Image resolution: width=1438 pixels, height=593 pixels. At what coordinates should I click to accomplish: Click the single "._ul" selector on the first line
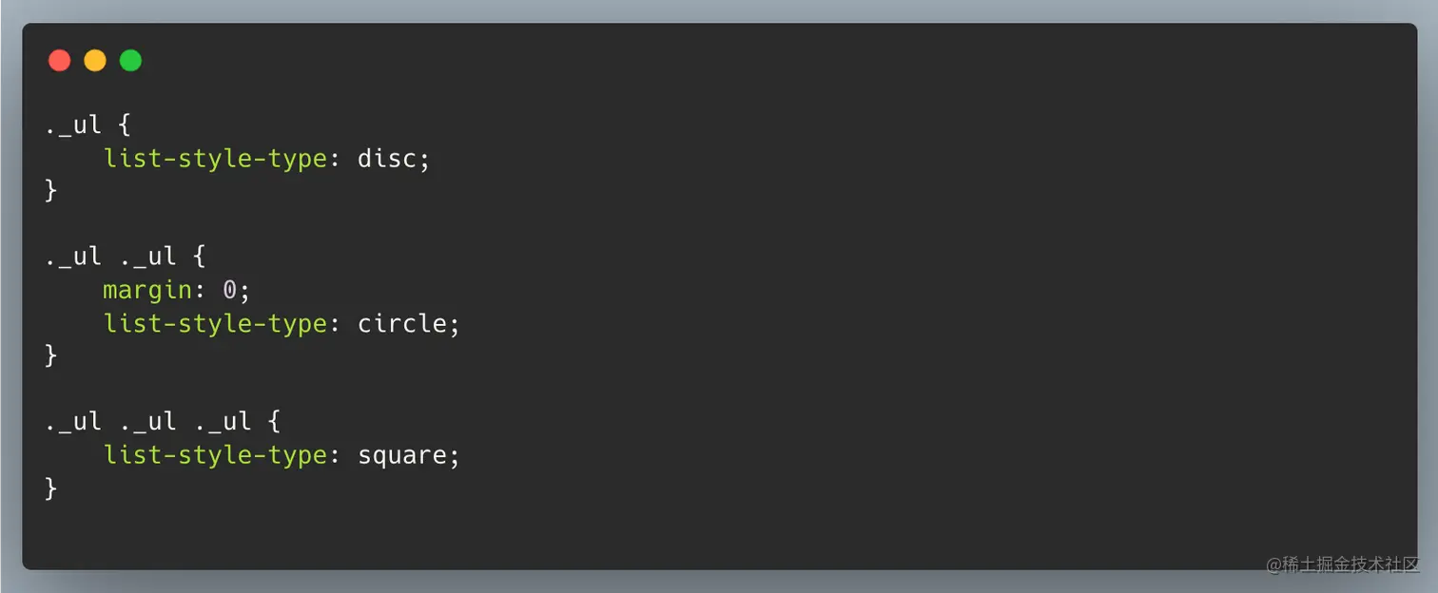click(73, 126)
